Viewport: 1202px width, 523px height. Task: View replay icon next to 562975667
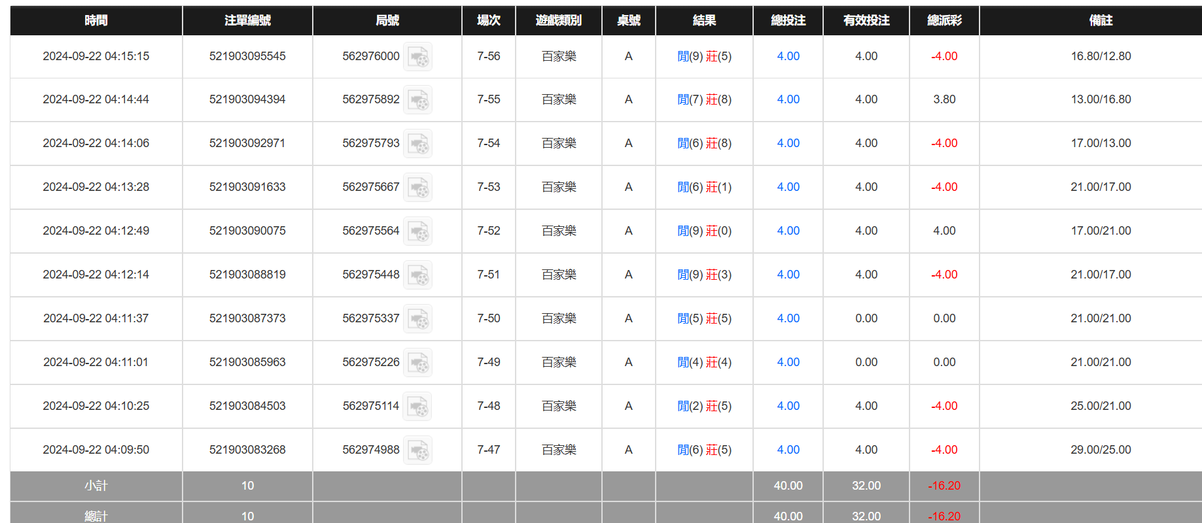(x=417, y=188)
